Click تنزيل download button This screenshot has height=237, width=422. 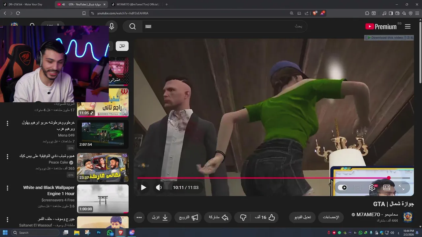pyautogui.click(x=160, y=217)
